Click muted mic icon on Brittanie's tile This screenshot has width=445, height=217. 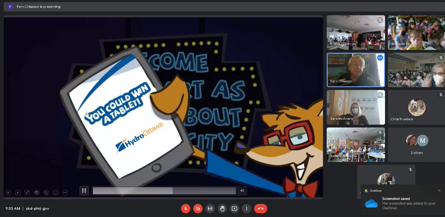click(441, 20)
